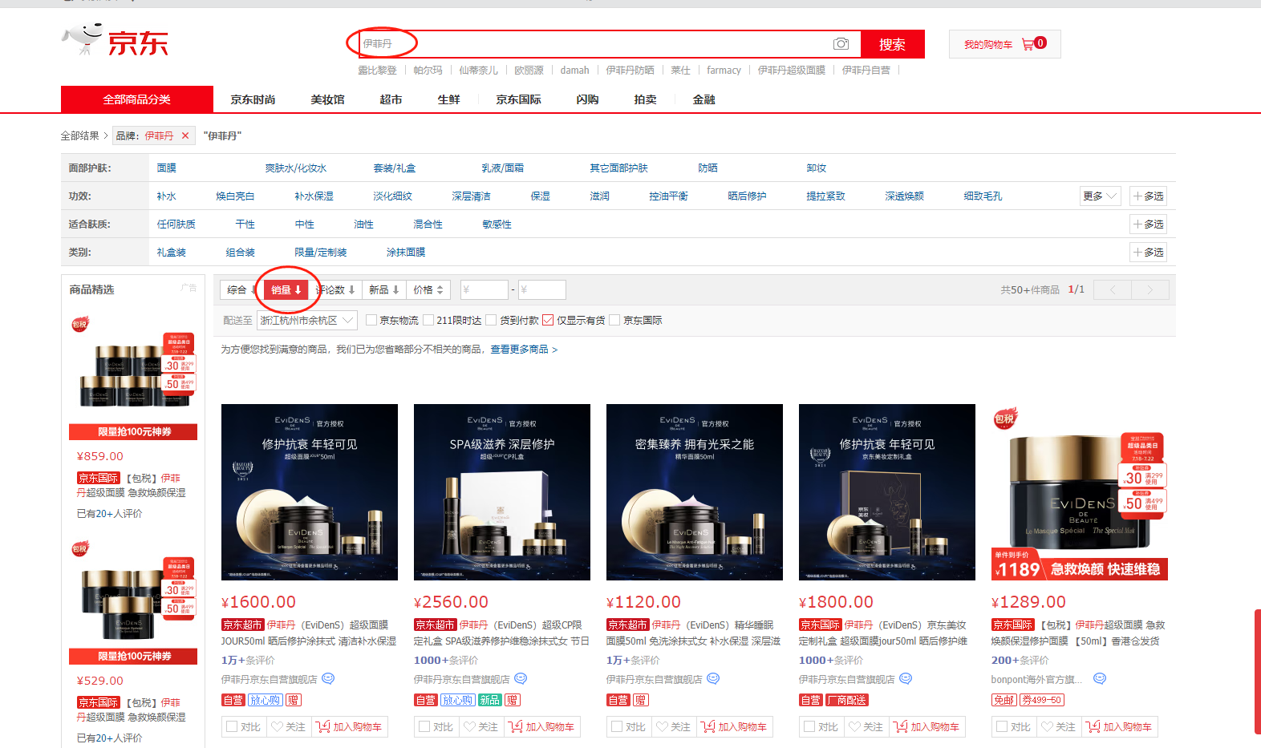Follow the ¥2560.00 product via heart icon

[481, 727]
